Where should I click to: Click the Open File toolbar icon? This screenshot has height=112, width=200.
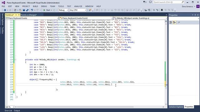click(20, 10)
